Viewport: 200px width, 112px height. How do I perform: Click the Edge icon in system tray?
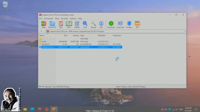[x=169, y=109]
